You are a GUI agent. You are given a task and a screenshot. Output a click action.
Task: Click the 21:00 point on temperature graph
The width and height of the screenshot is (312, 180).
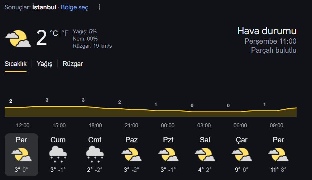(x=131, y=109)
